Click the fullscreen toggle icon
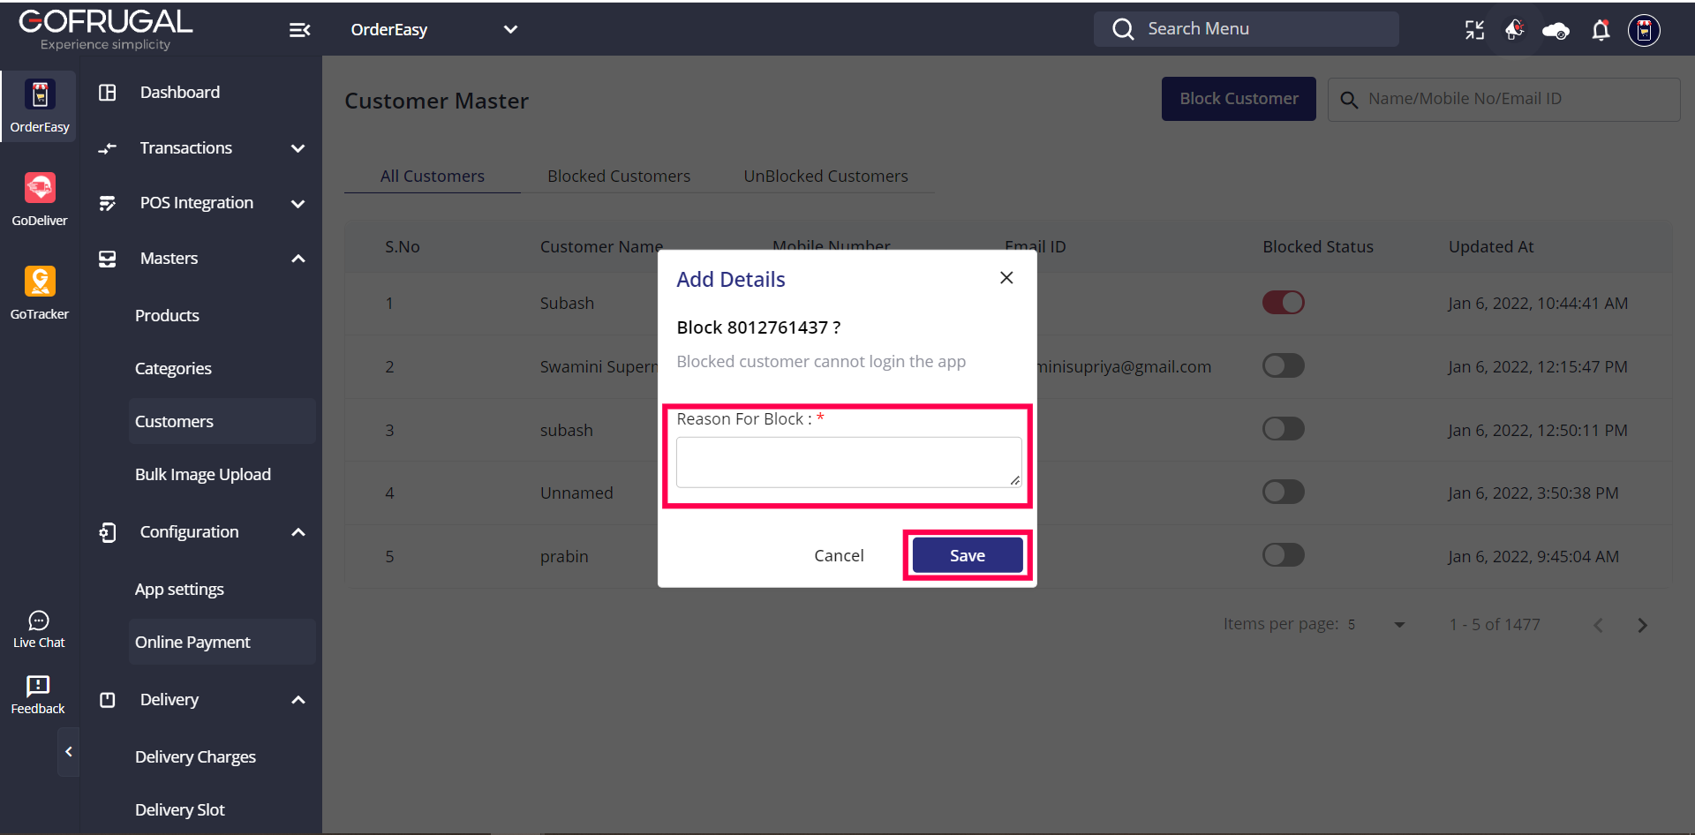The width and height of the screenshot is (1695, 835). 1474,30
